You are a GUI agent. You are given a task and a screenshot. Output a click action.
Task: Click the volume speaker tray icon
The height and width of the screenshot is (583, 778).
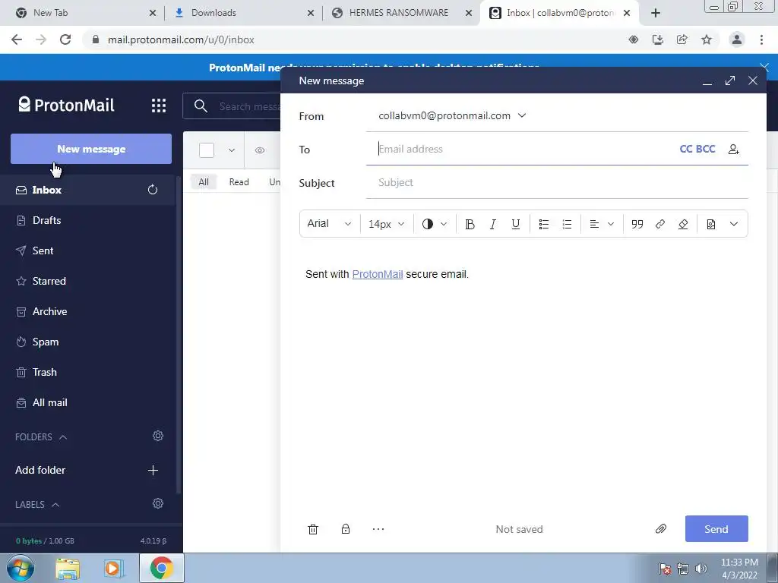[701, 569]
